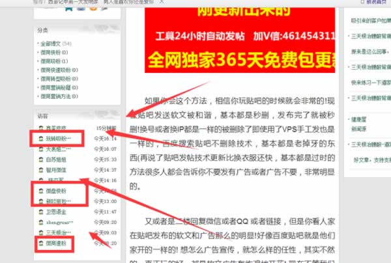Click avatar icon beside 微商速粉
This screenshot has width=391, height=263.
point(41,243)
